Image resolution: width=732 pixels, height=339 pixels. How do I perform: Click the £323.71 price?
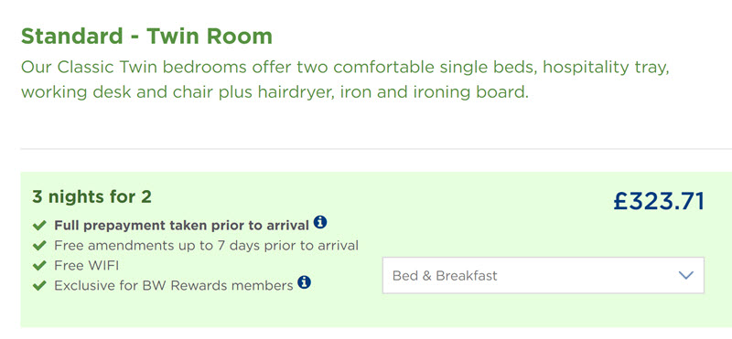pos(658,201)
